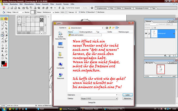Image resolution: width=178 pixels, height=111 pixels.
Task: Pick the Magic Wand tool
Action: click(6, 25)
